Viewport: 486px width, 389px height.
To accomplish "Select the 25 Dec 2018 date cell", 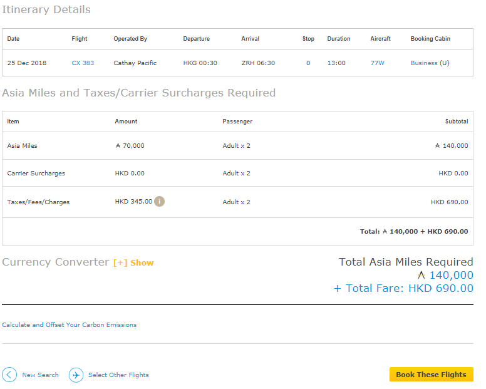I will tap(27, 63).
